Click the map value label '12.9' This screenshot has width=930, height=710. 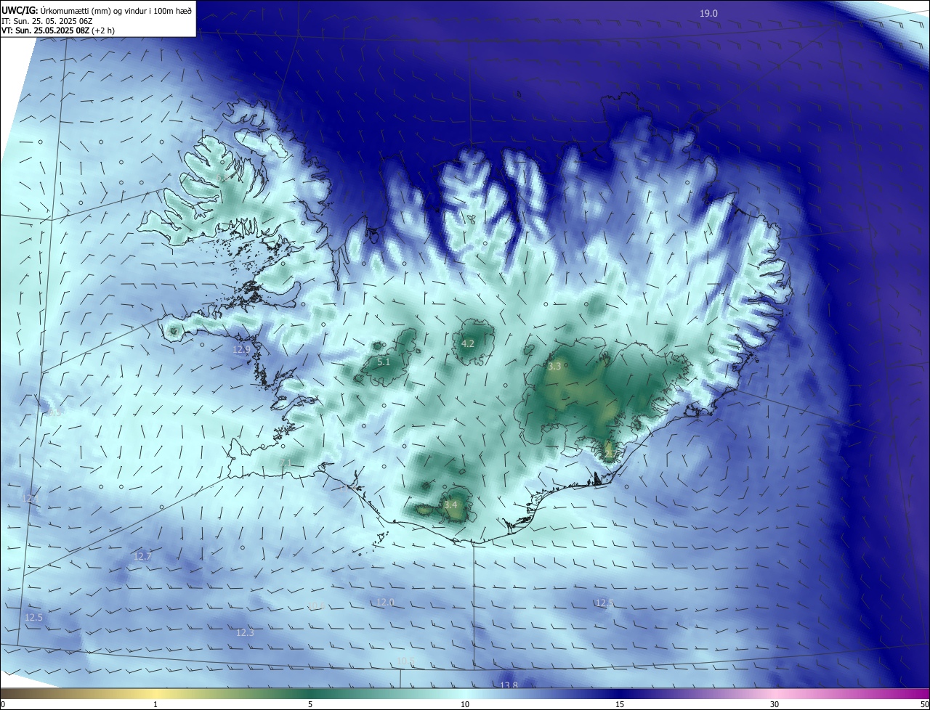point(241,349)
